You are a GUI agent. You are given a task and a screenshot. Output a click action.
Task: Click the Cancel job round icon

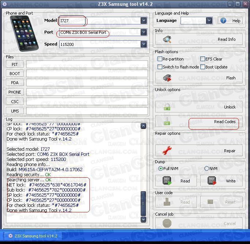tap(167, 223)
